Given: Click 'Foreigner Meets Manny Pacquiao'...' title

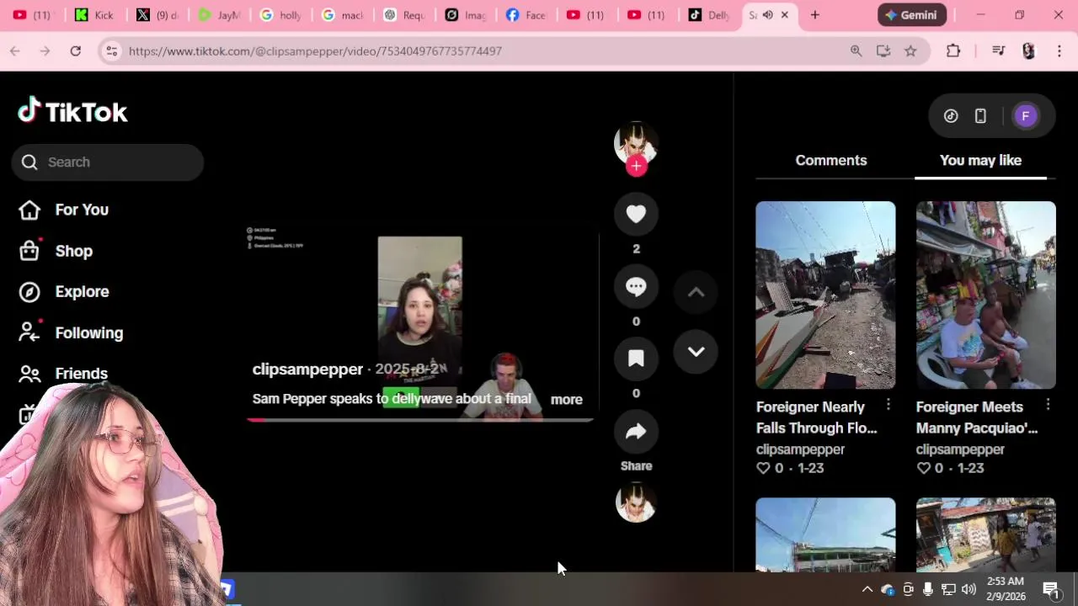Looking at the screenshot, I should tap(977, 417).
